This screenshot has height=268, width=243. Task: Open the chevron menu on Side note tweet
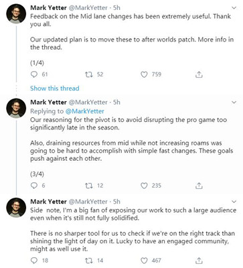point(234,202)
